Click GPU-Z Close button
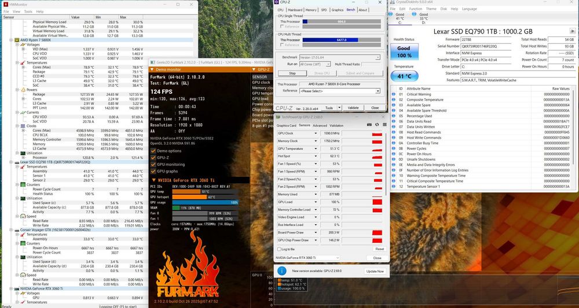This screenshot has width=579, height=308. (x=377, y=258)
